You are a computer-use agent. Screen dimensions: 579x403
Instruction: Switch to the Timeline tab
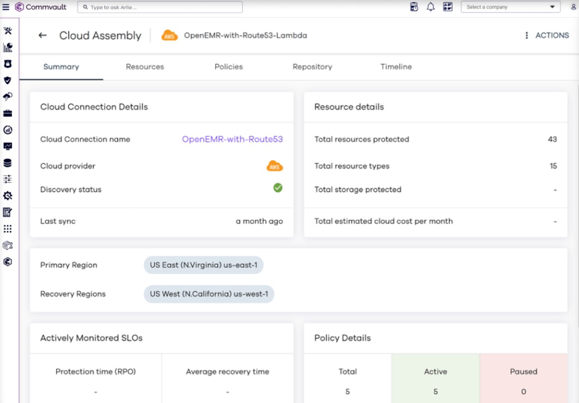[x=396, y=67]
